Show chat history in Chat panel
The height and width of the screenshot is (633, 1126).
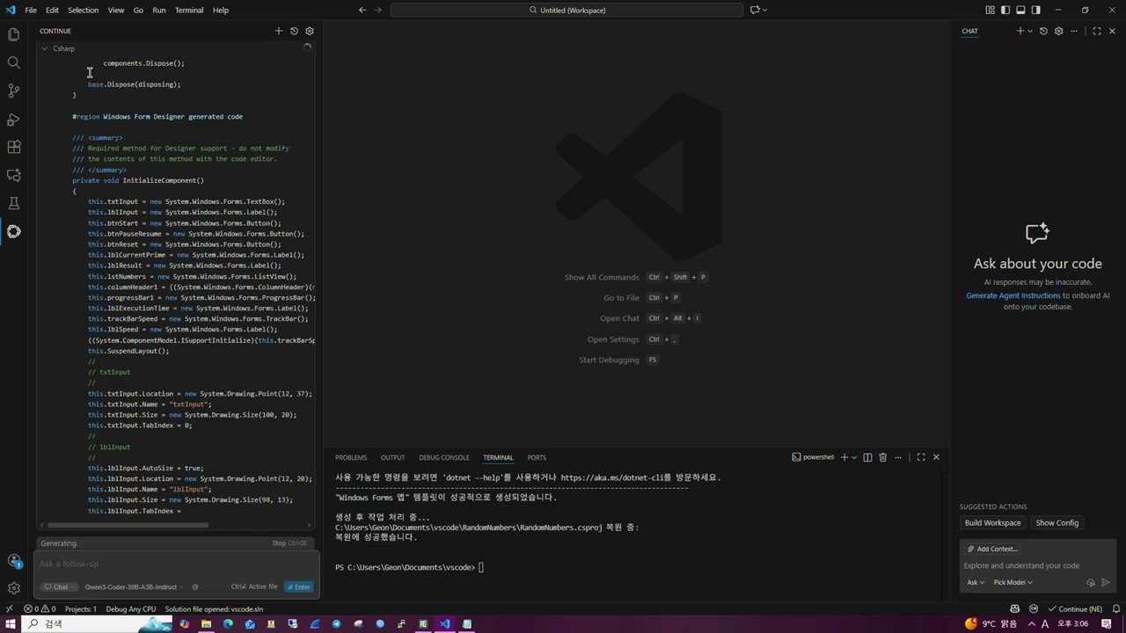coord(1043,31)
